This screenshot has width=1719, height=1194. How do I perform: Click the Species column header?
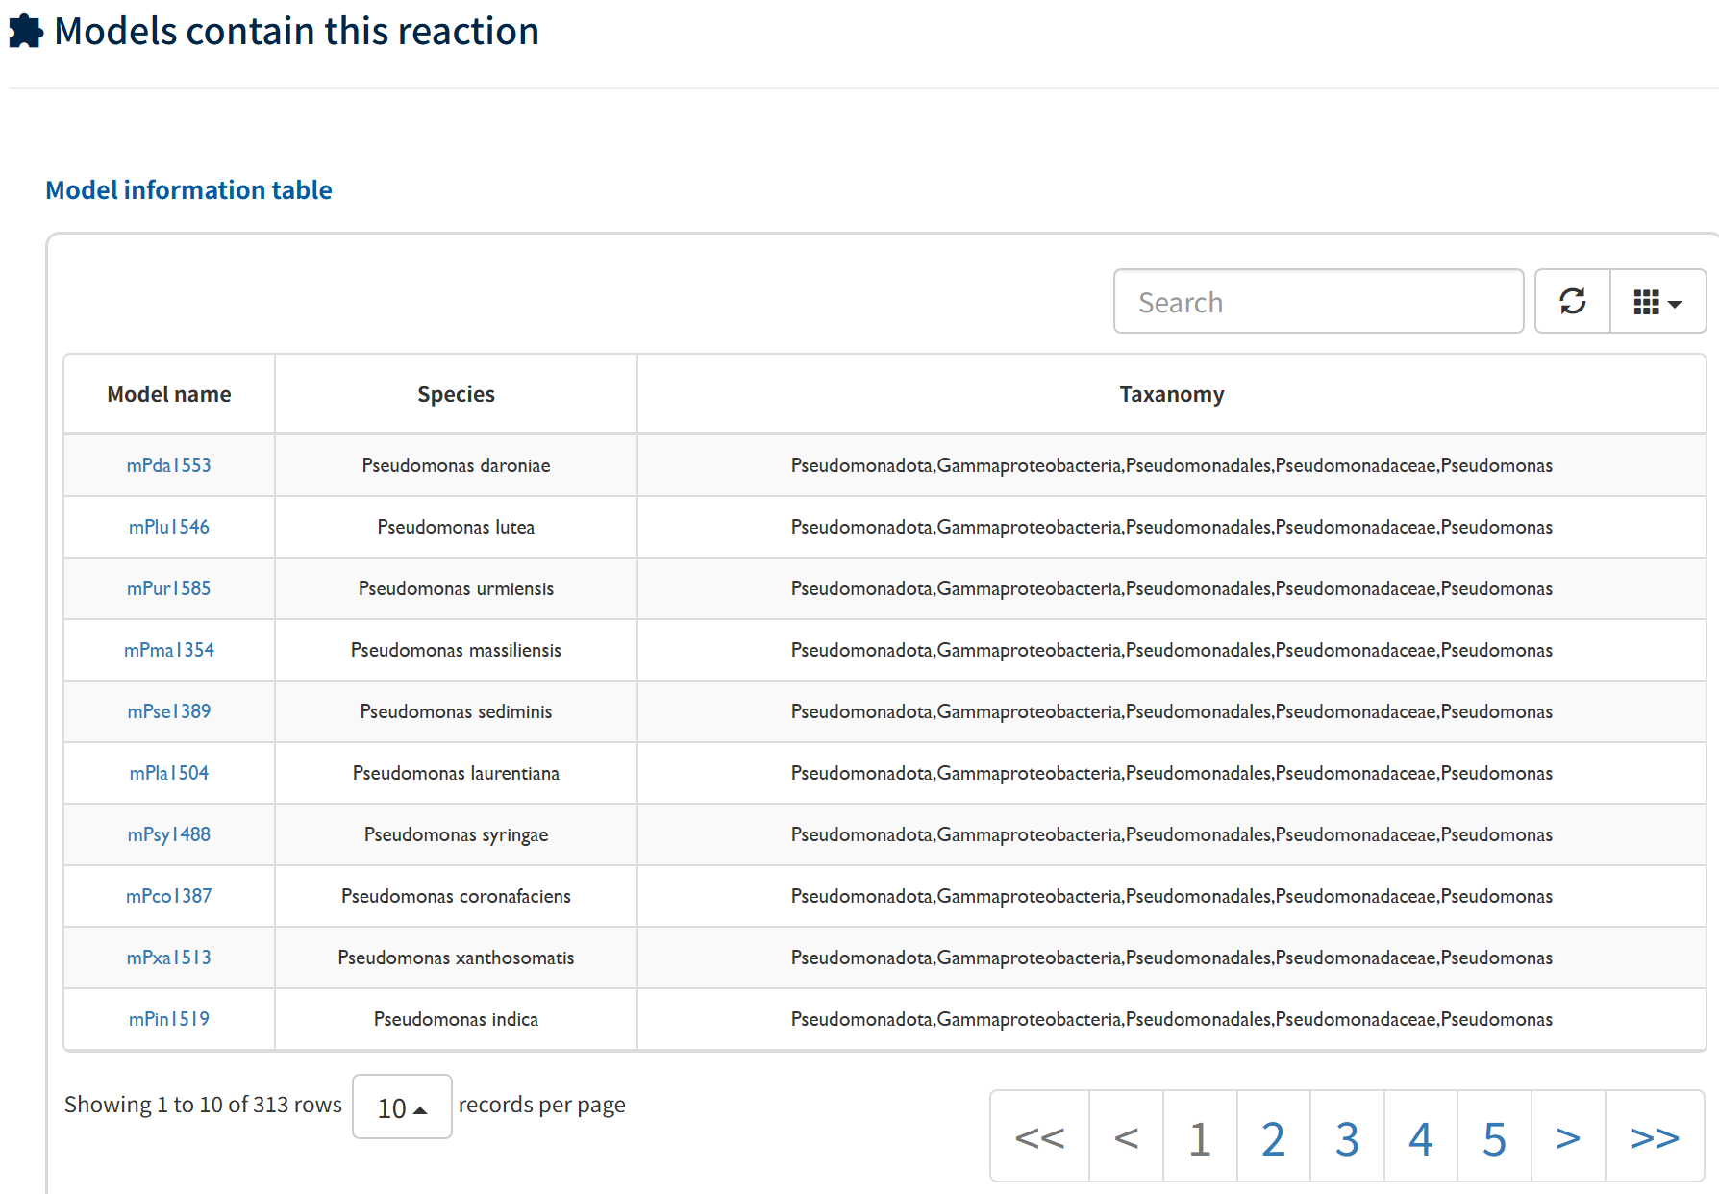pyautogui.click(x=456, y=394)
